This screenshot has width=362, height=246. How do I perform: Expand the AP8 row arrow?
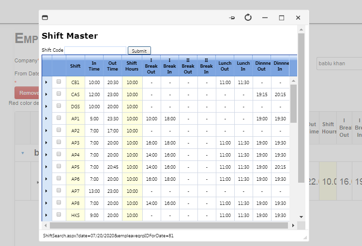tap(46, 203)
